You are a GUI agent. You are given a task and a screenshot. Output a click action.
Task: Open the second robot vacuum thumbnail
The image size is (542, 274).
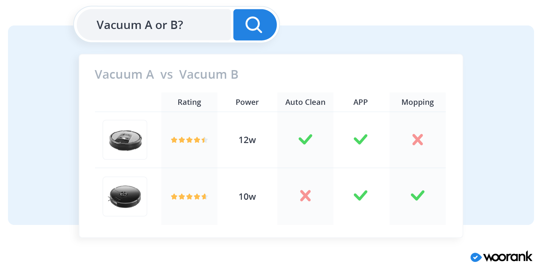125,197
